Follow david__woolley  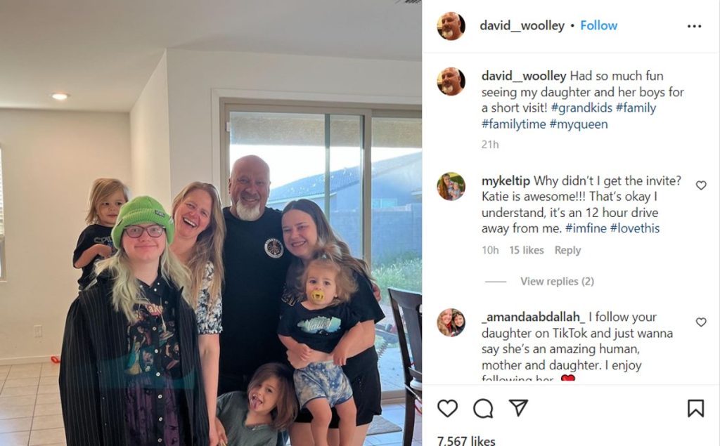tap(598, 25)
